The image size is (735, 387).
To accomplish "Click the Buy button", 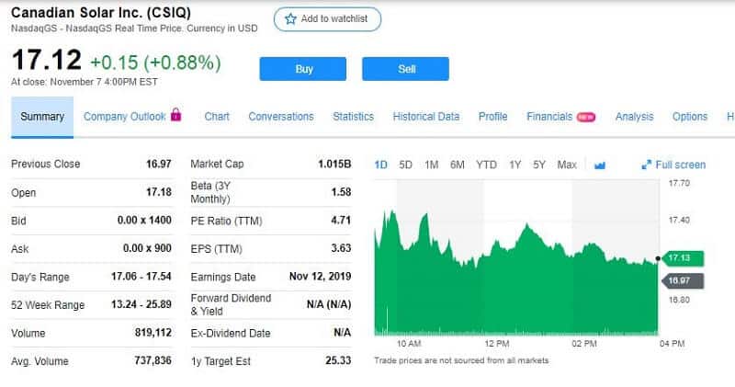I will pos(303,69).
